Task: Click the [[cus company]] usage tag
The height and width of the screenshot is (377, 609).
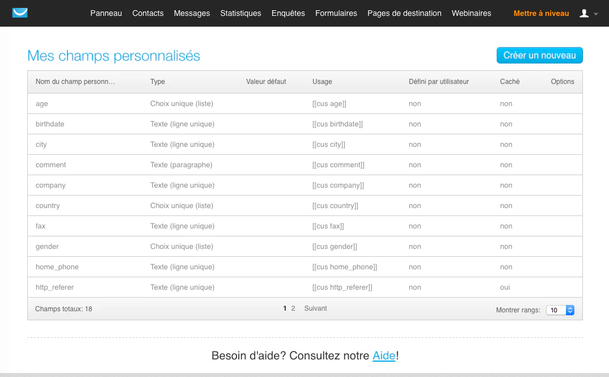Action: (x=339, y=185)
